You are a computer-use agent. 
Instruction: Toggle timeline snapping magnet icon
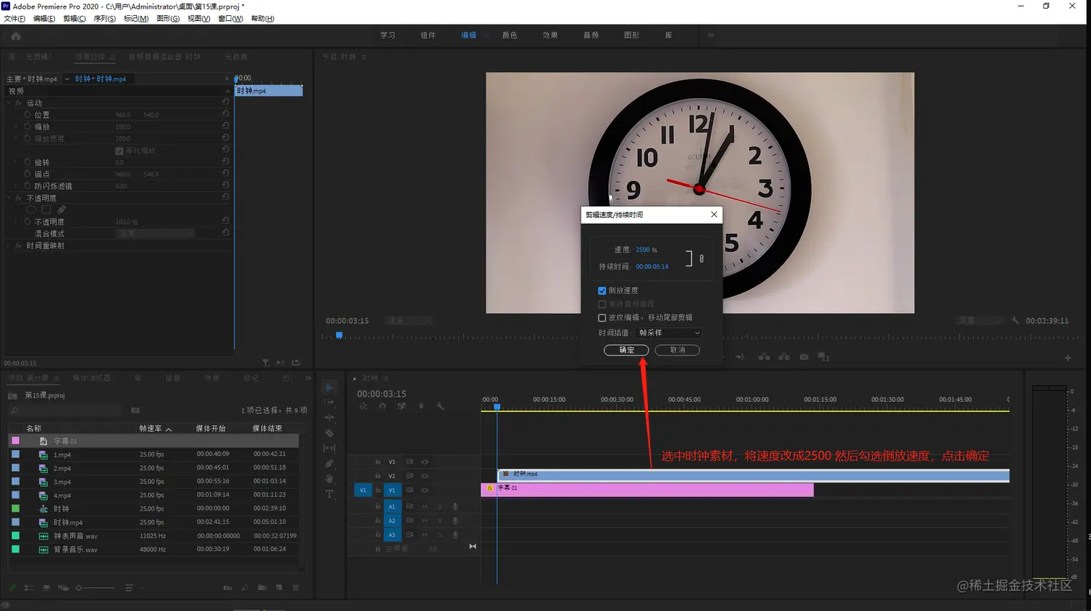tap(382, 406)
